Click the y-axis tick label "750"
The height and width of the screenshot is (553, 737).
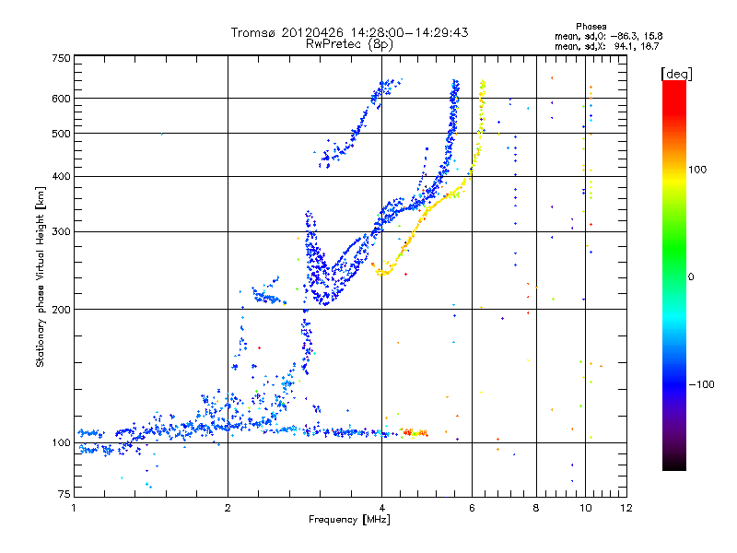61,58
